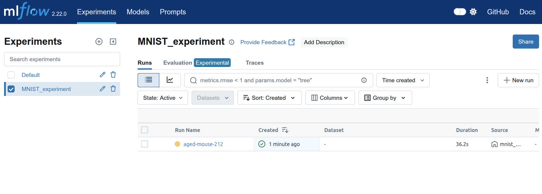Viewport: 542px width, 194px height.
Task: Open the Time created dropdown
Action: pyautogui.click(x=403, y=80)
